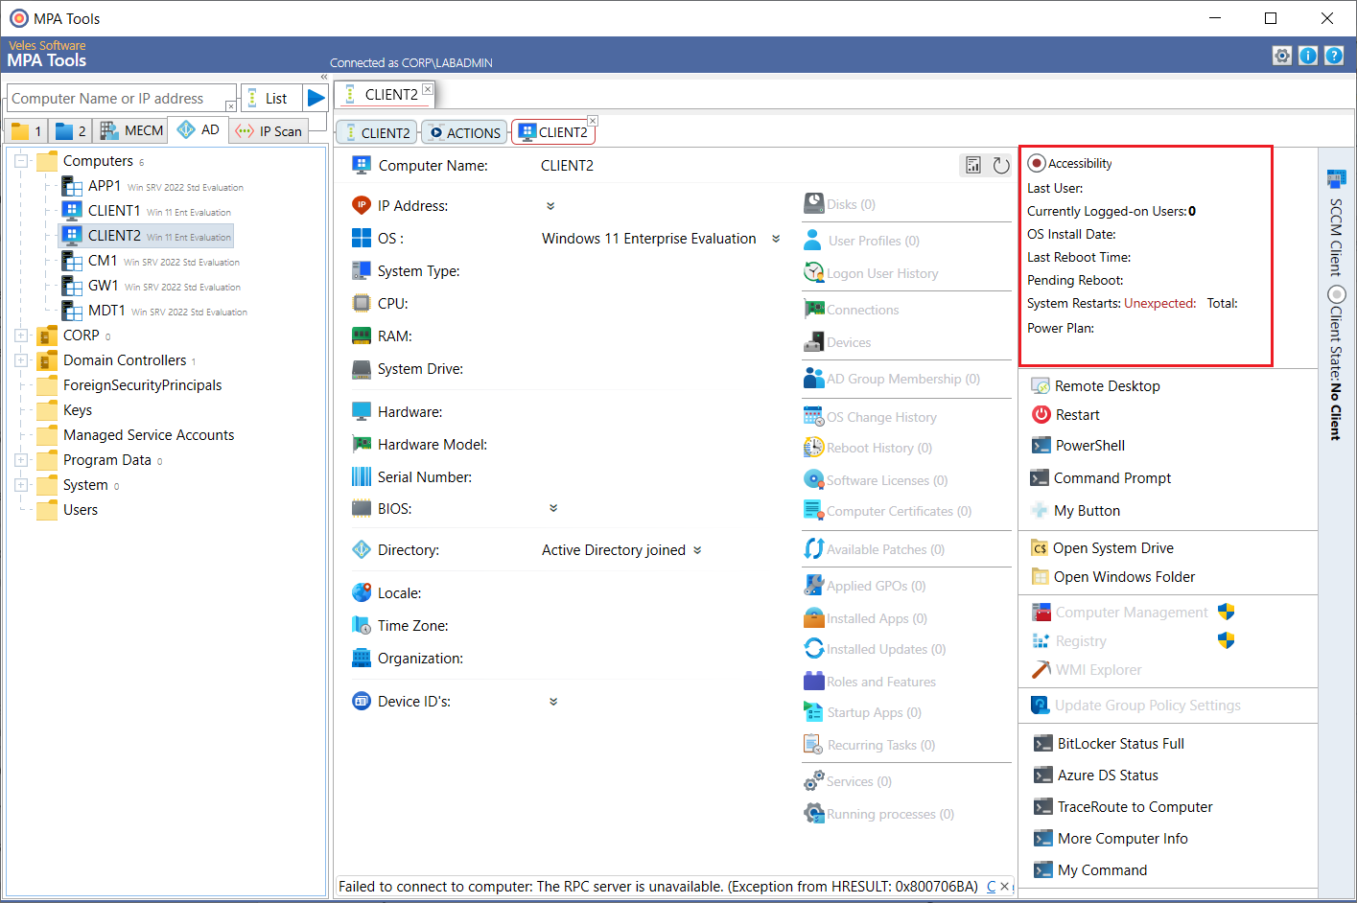Screen dimensions: 1357x903
Task: Expand the BIOS details chevron
Action: (x=553, y=508)
